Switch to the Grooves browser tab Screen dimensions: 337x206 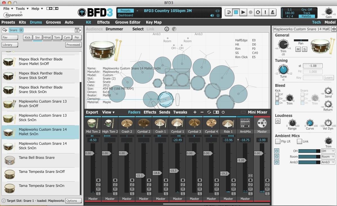tap(53, 22)
